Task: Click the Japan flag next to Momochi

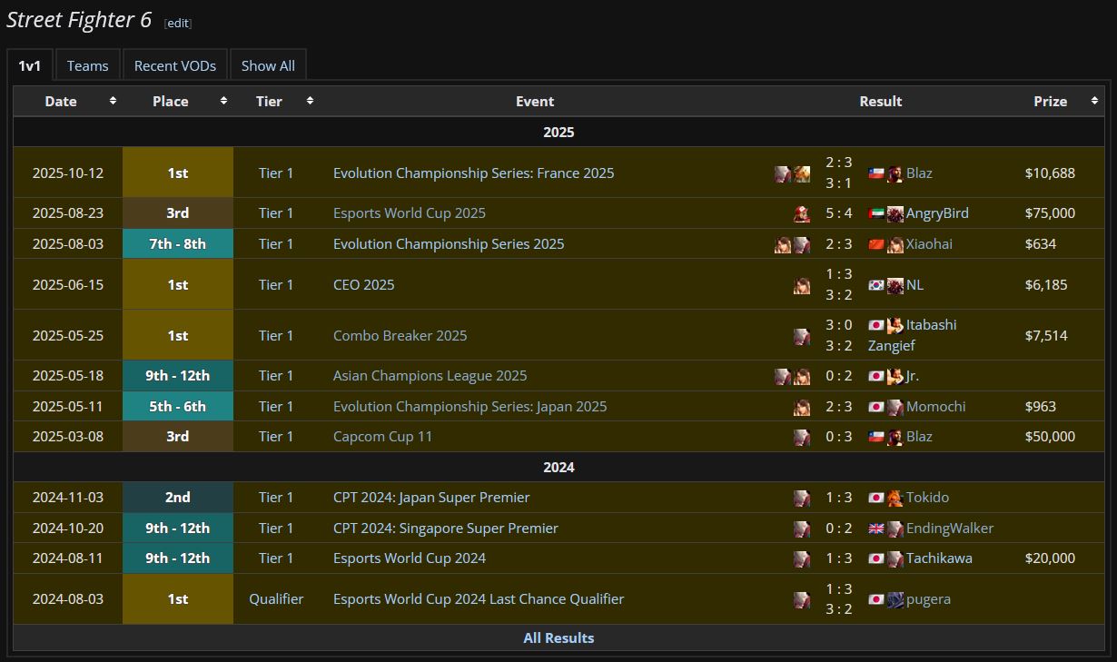Action: pos(876,407)
